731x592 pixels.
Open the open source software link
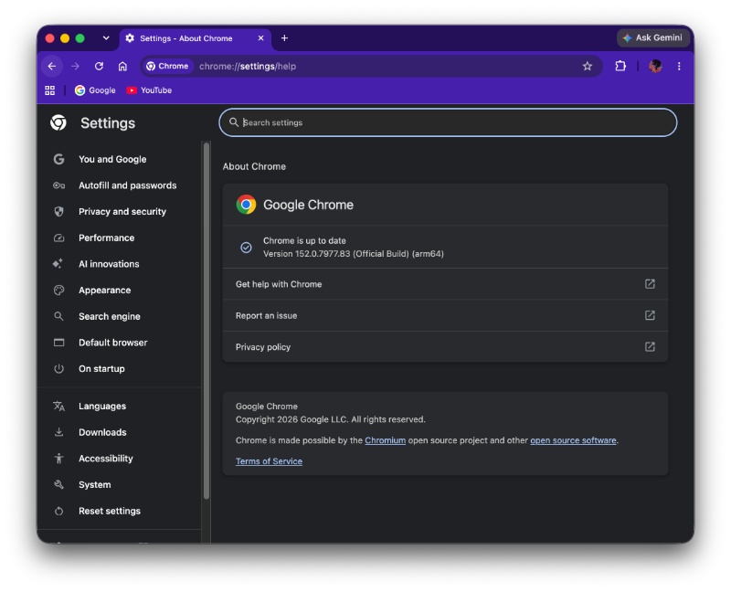coord(573,440)
